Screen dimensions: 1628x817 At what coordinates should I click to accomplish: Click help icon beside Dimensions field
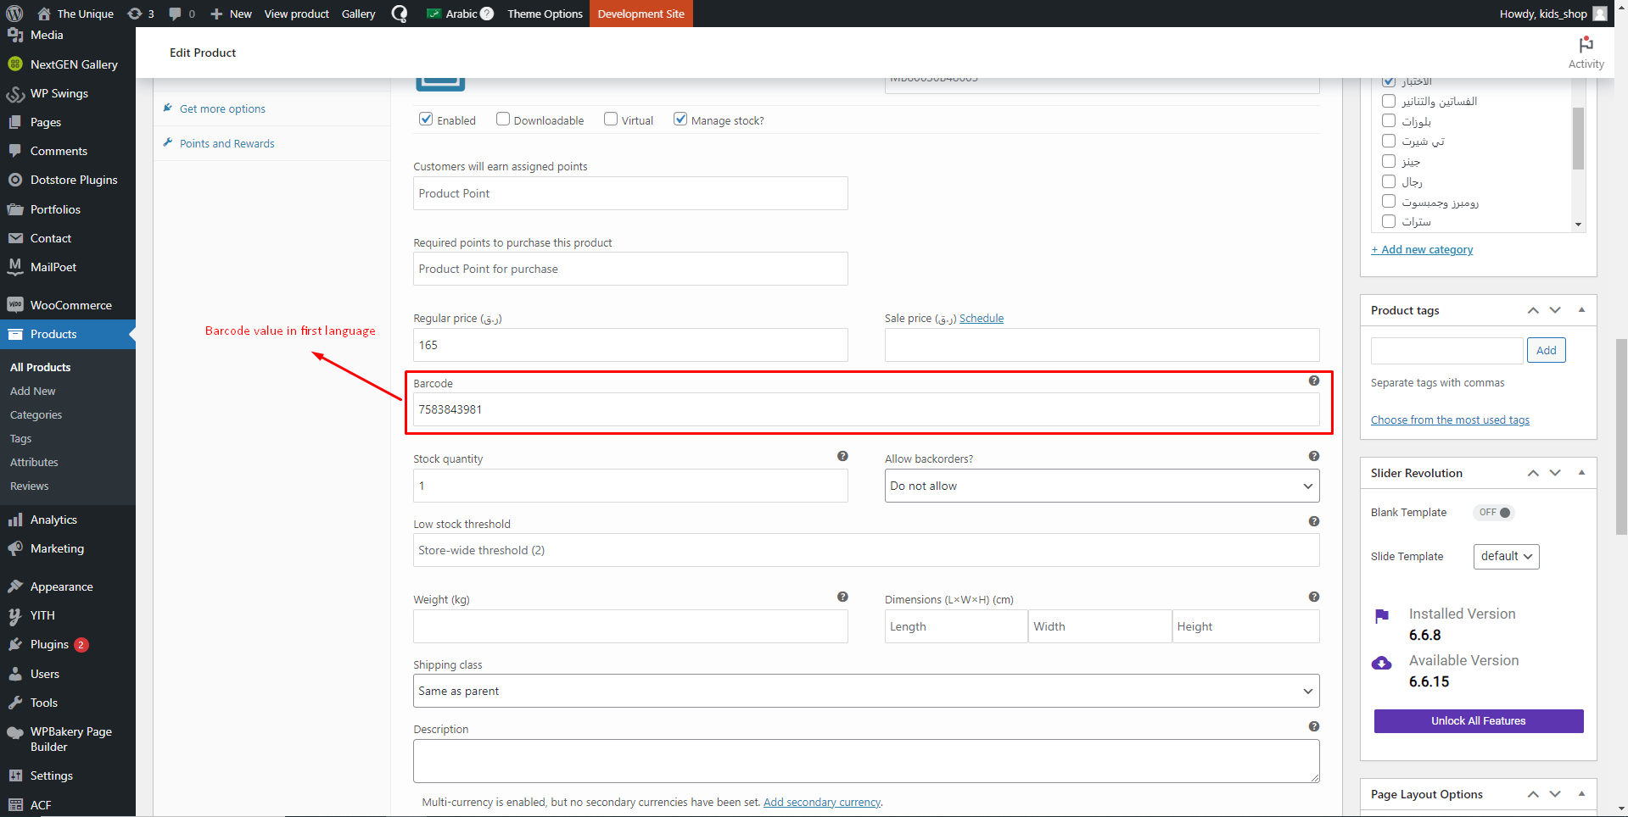point(1313,597)
